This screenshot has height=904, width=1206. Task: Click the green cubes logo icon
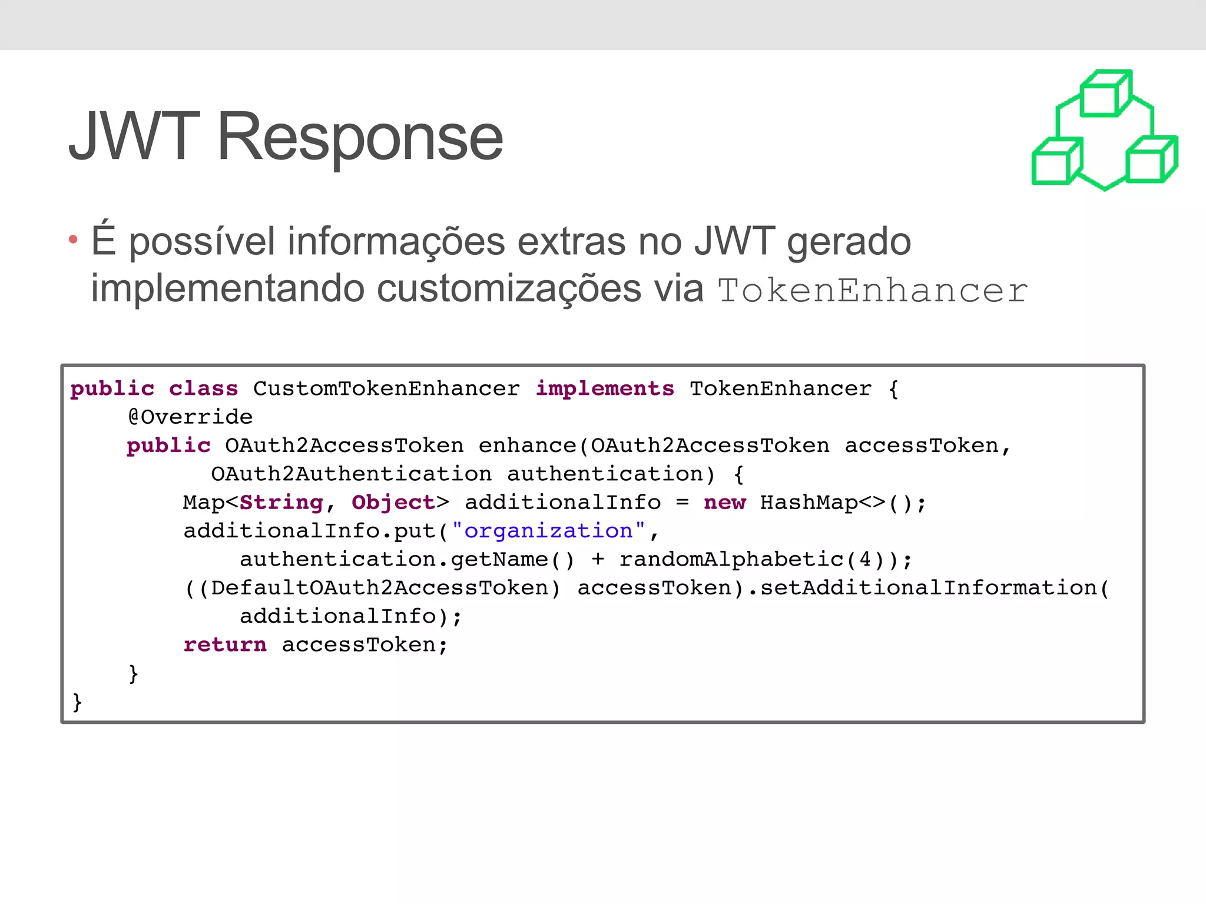[x=1105, y=130]
